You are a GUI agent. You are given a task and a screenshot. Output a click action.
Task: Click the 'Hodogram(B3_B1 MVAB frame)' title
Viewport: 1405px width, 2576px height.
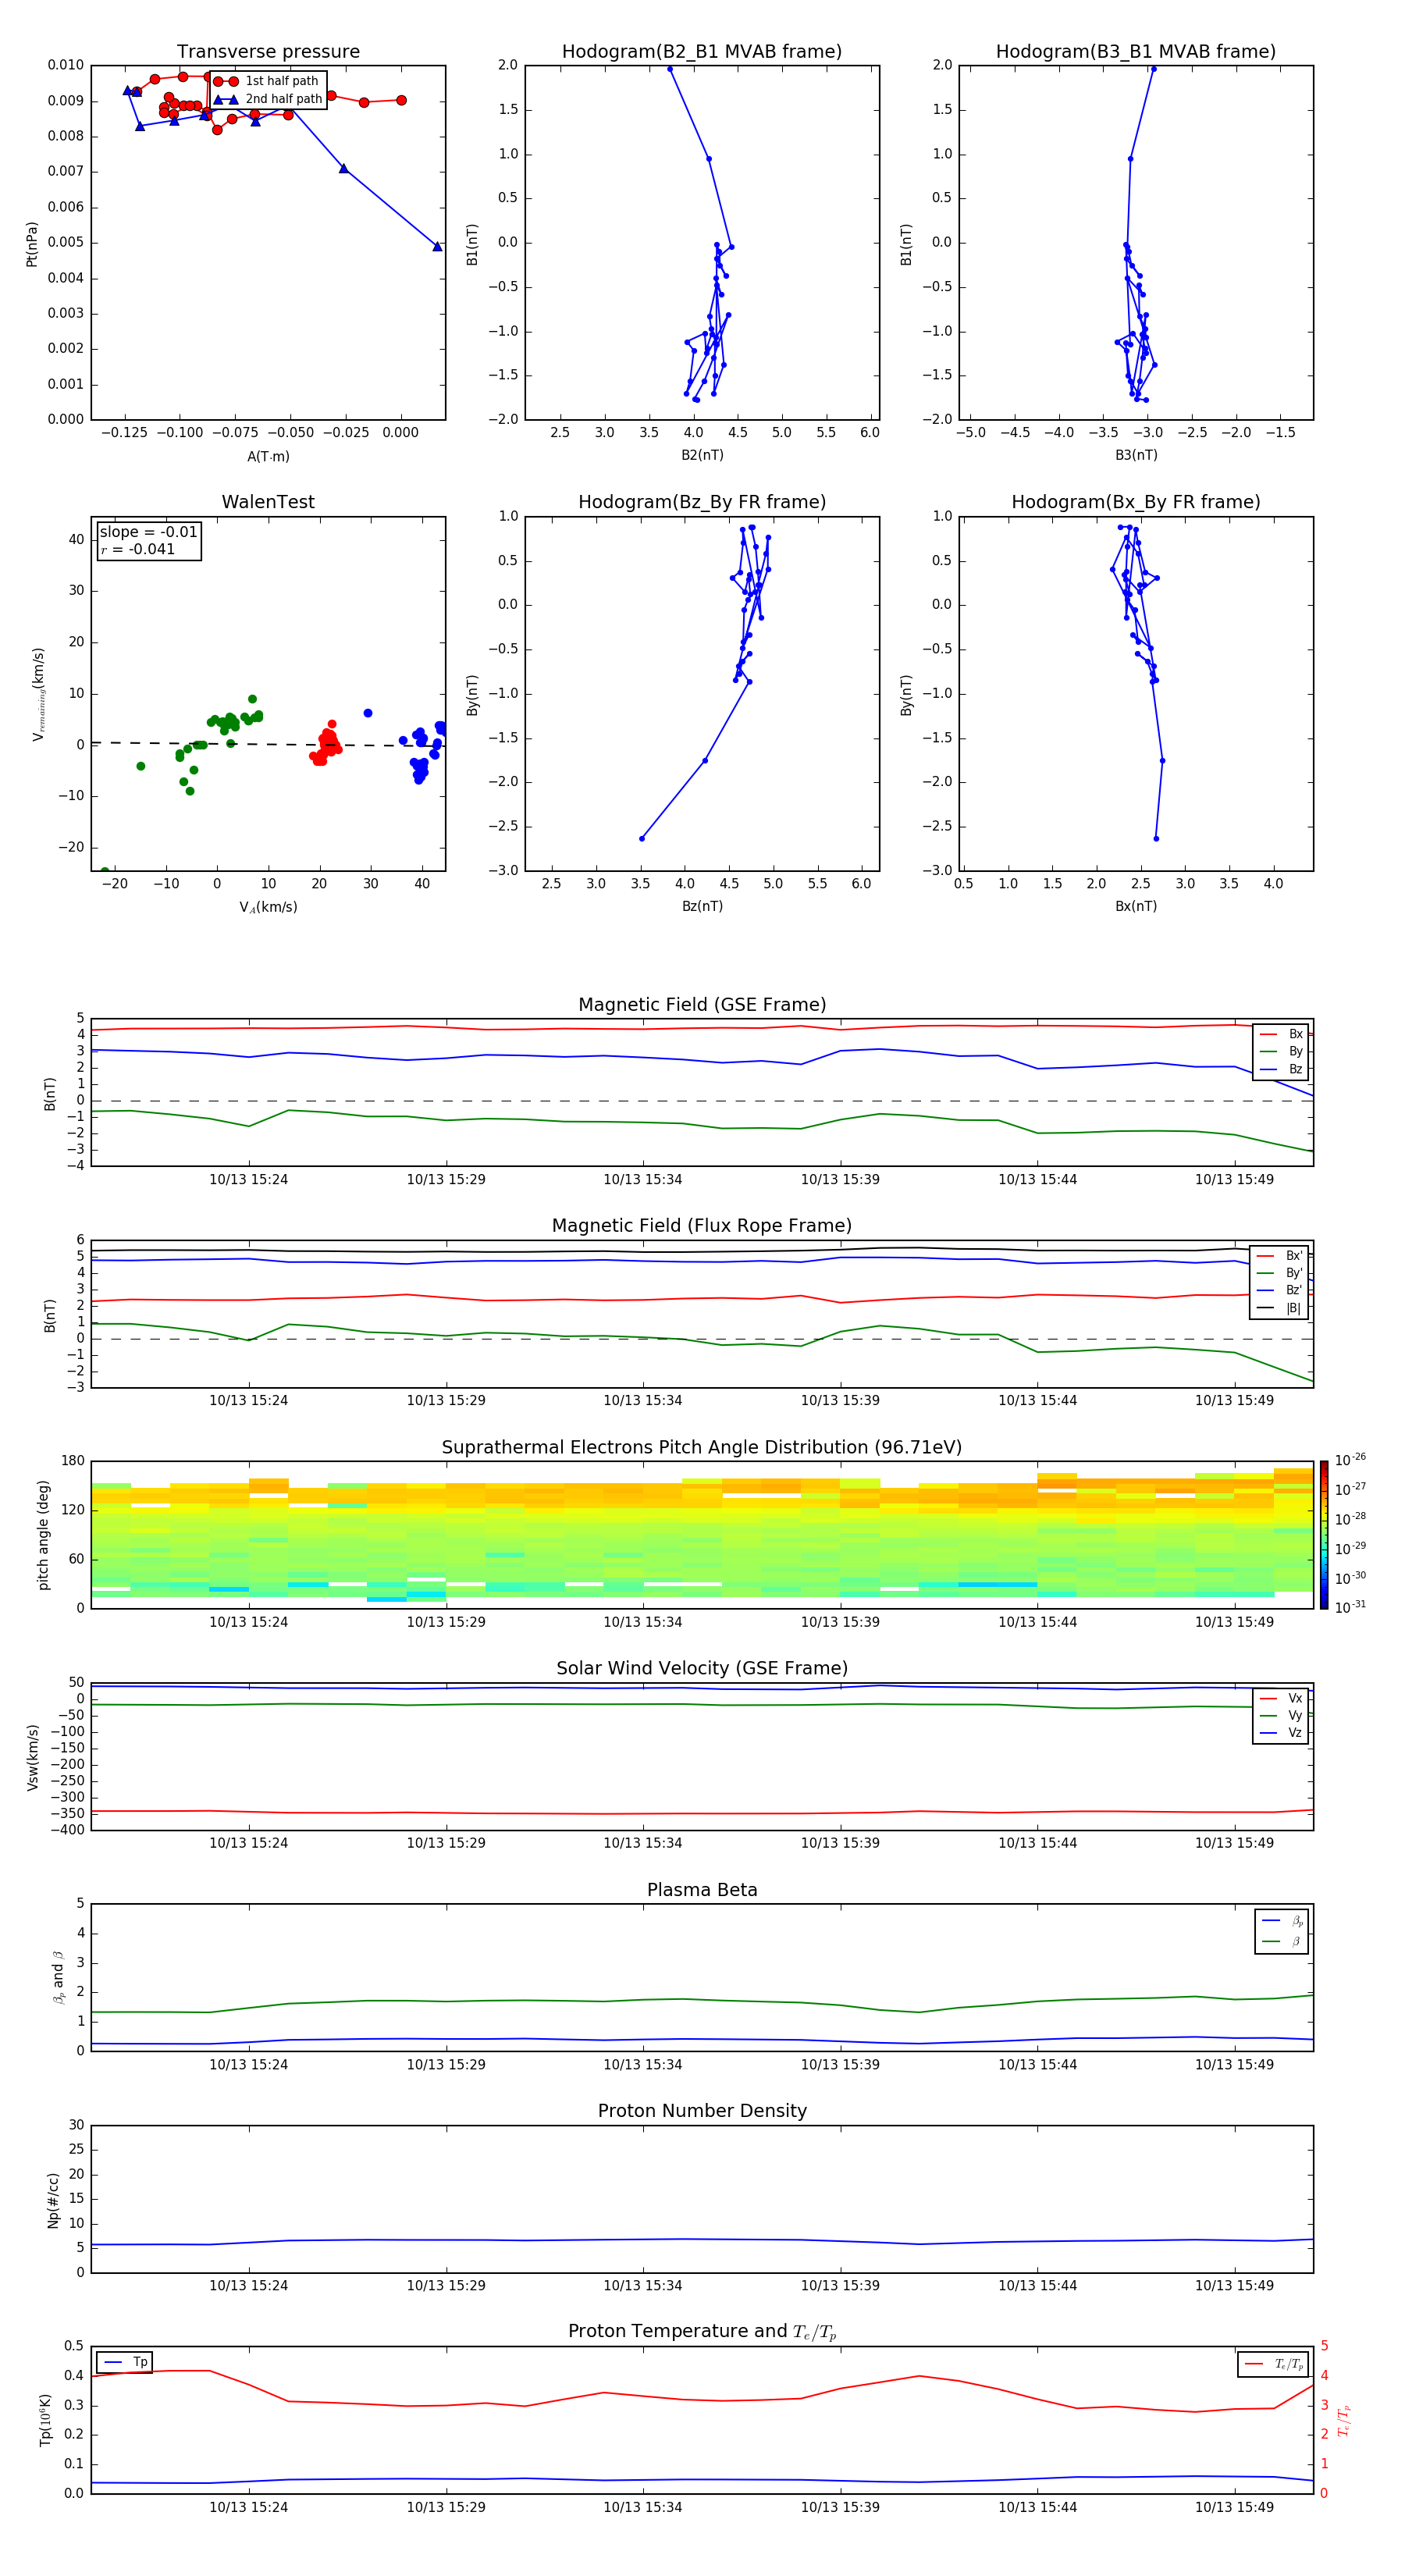point(1136,52)
